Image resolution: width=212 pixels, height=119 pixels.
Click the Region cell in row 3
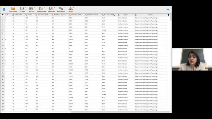click(126, 24)
